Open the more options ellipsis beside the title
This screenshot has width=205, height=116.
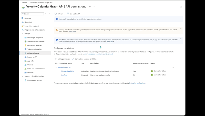point(94,7)
